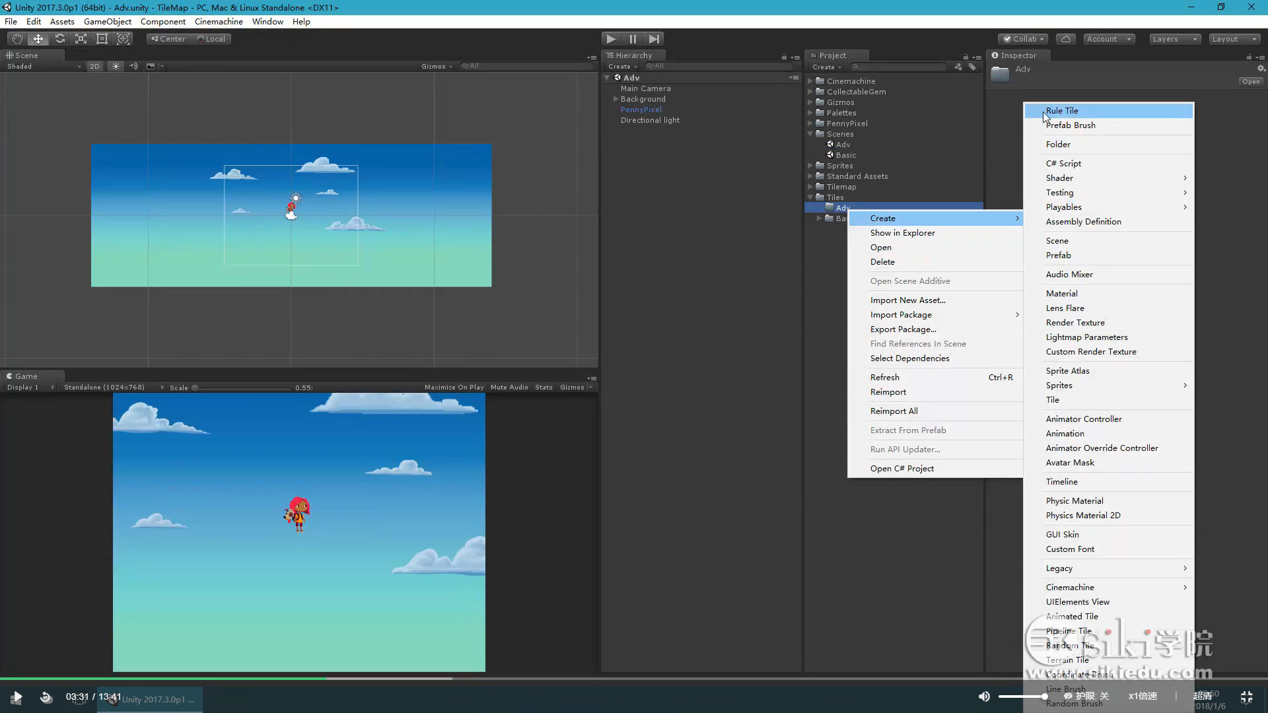Collapse the Adv scene in Hierarchy
Screen dimensions: 1268x713
coord(607,78)
